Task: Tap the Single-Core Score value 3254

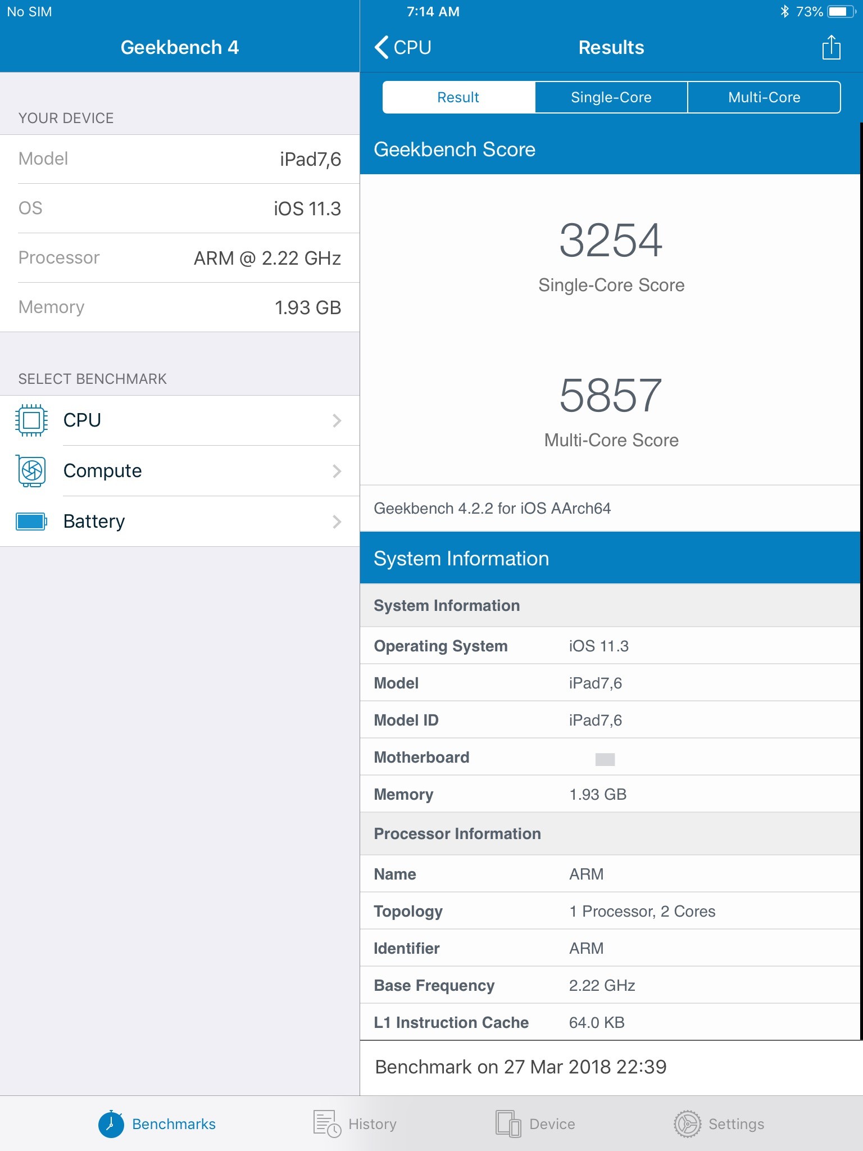Action: (x=611, y=241)
